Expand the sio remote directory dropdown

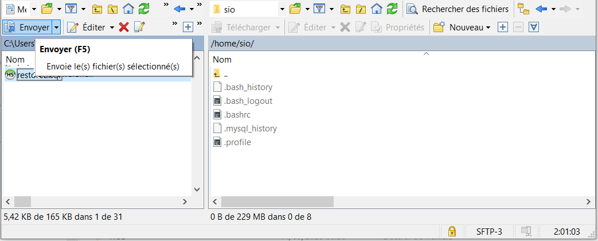coord(282,9)
